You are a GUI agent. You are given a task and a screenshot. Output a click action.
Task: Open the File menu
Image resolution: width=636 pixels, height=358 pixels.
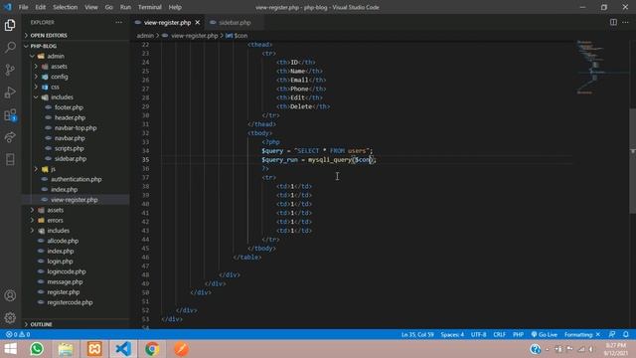coord(23,7)
